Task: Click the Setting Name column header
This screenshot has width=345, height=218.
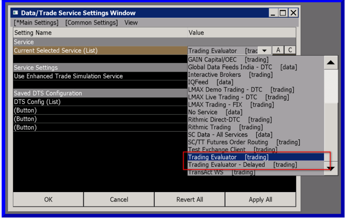Action: [100, 33]
